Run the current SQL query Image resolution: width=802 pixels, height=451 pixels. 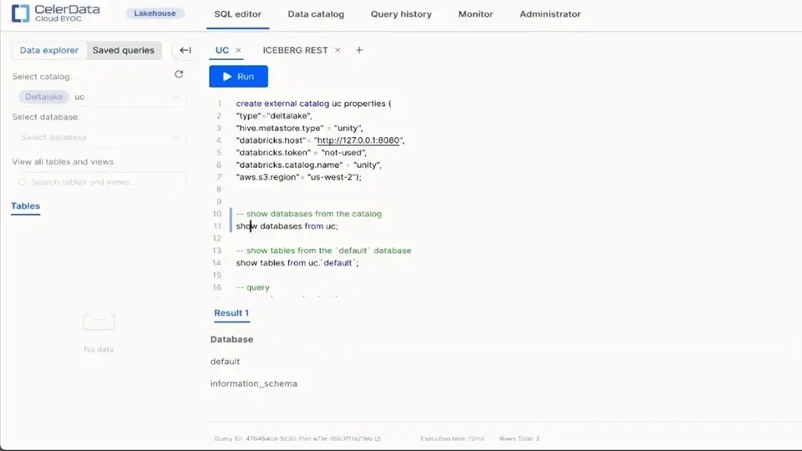[238, 77]
